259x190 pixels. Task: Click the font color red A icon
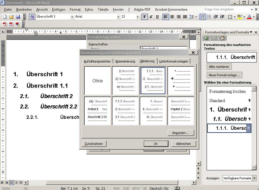[249, 17]
